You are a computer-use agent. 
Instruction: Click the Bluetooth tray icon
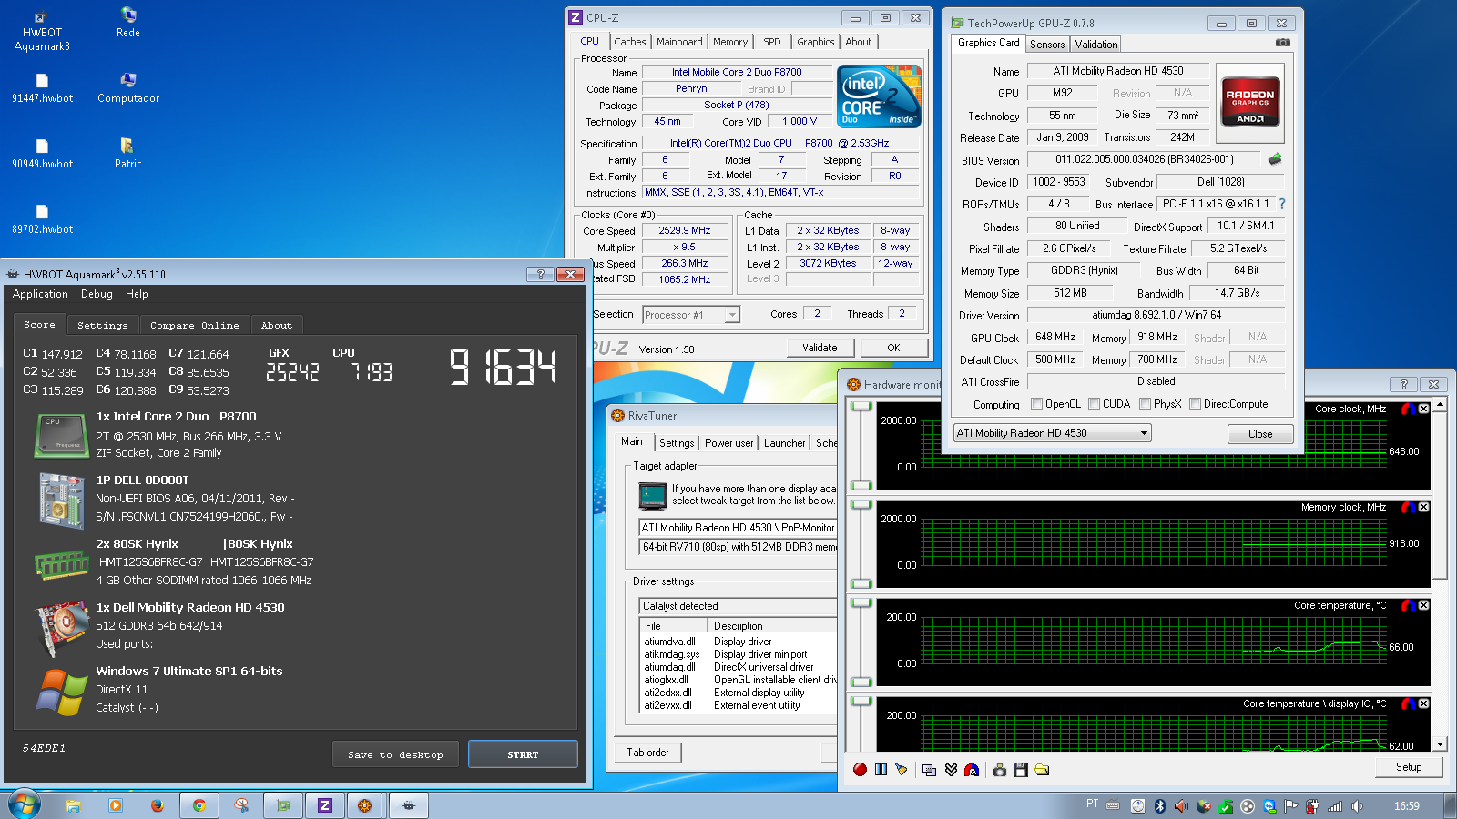(x=1160, y=805)
